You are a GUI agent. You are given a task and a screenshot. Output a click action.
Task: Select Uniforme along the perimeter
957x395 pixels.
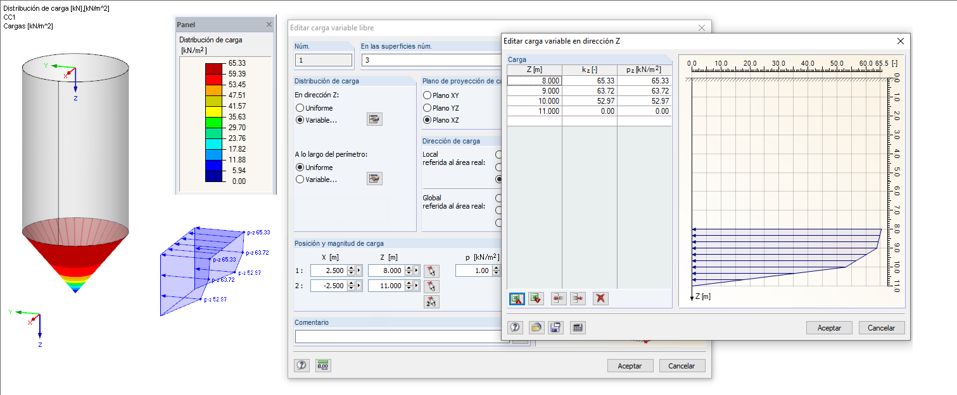click(300, 167)
